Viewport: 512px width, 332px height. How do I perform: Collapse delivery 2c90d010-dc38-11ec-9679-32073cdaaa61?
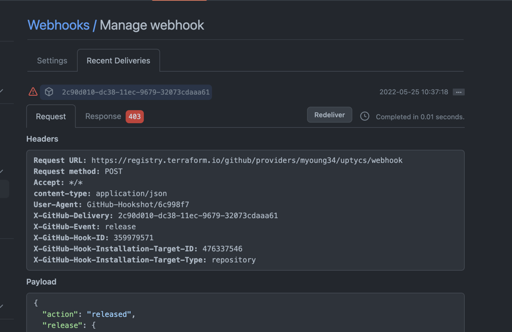pos(135,93)
